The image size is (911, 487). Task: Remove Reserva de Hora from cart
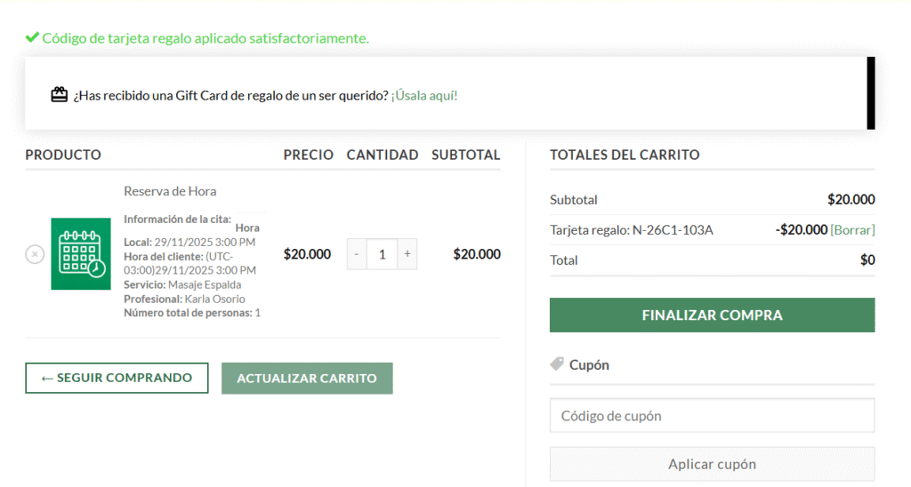pos(35,255)
